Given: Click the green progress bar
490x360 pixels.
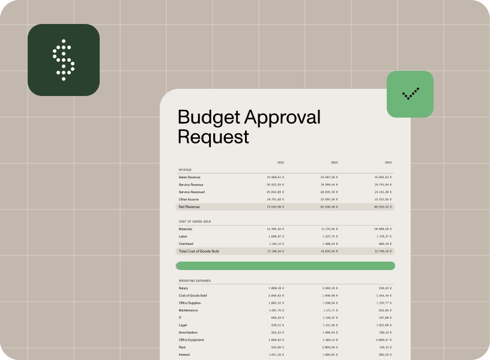Looking at the screenshot, I should [x=285, y=265].
